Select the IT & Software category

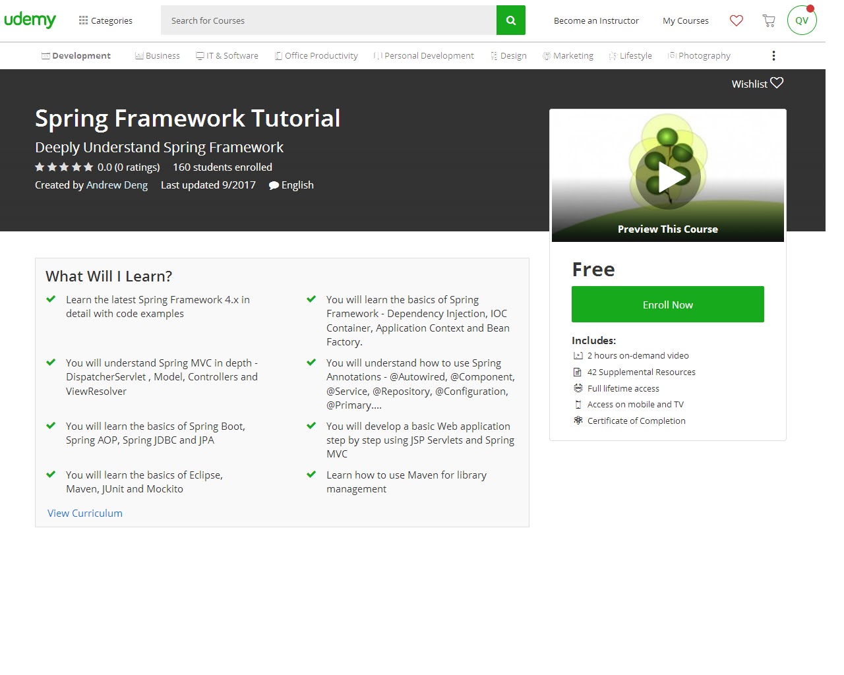[227, 55]
